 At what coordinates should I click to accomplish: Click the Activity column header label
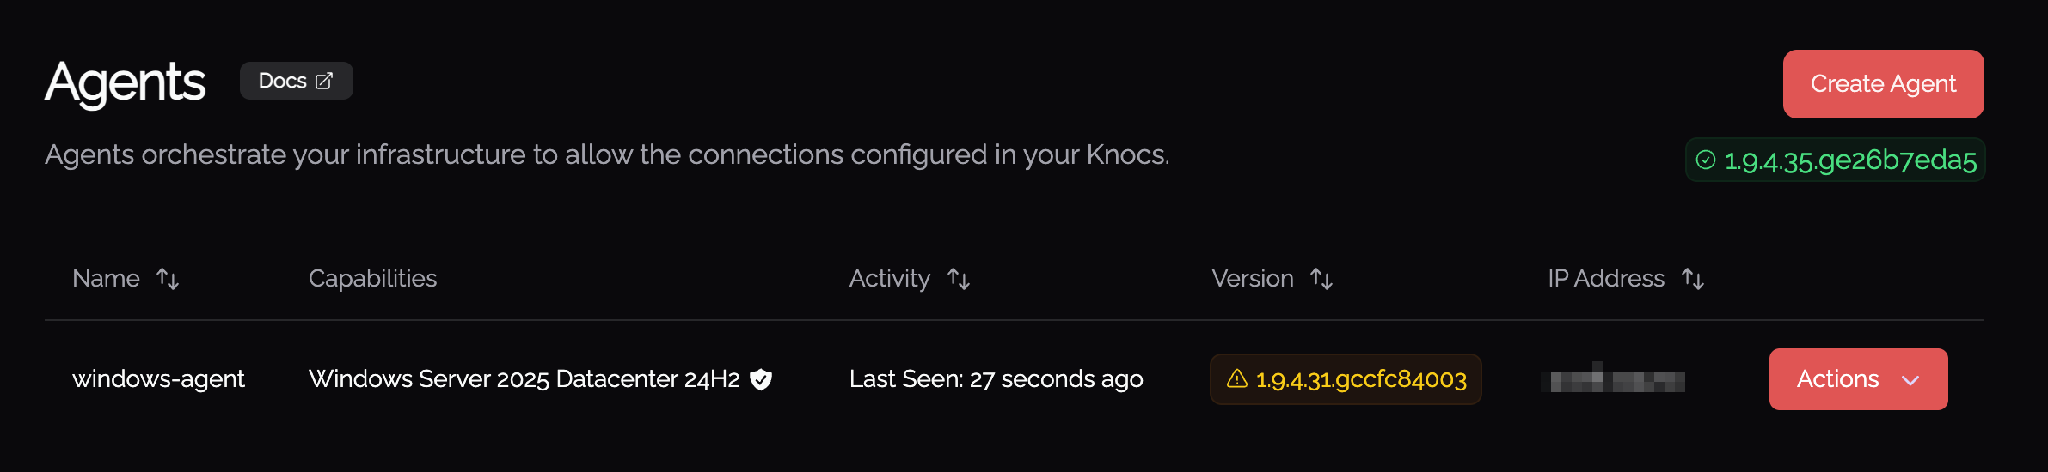pyautogui.click(x=889, y=279)
